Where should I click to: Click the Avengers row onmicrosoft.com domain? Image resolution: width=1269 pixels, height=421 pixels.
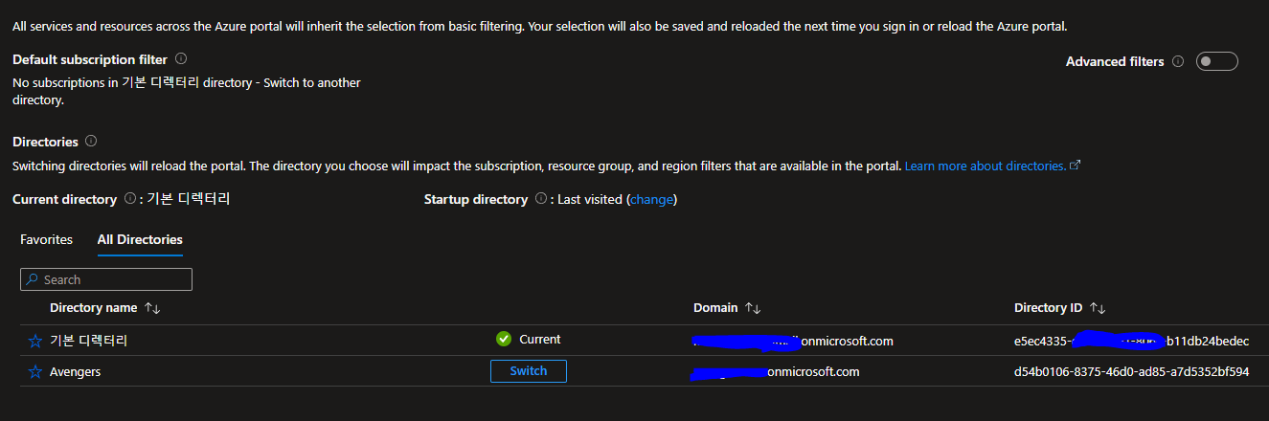point(775,371)
